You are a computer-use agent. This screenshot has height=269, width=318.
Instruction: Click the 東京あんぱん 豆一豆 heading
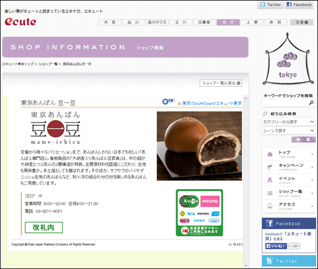click(x=48, y=103)
